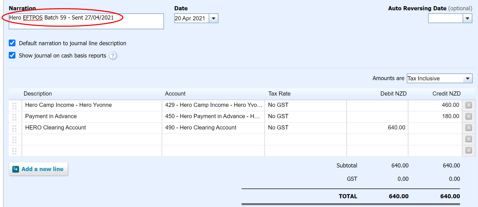Remove the first empty journal line
The width and height of the screenshot is (478, 207).
468,139
